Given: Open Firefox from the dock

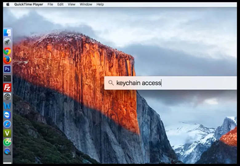Looking at the screenshot, I should (7, 60).
